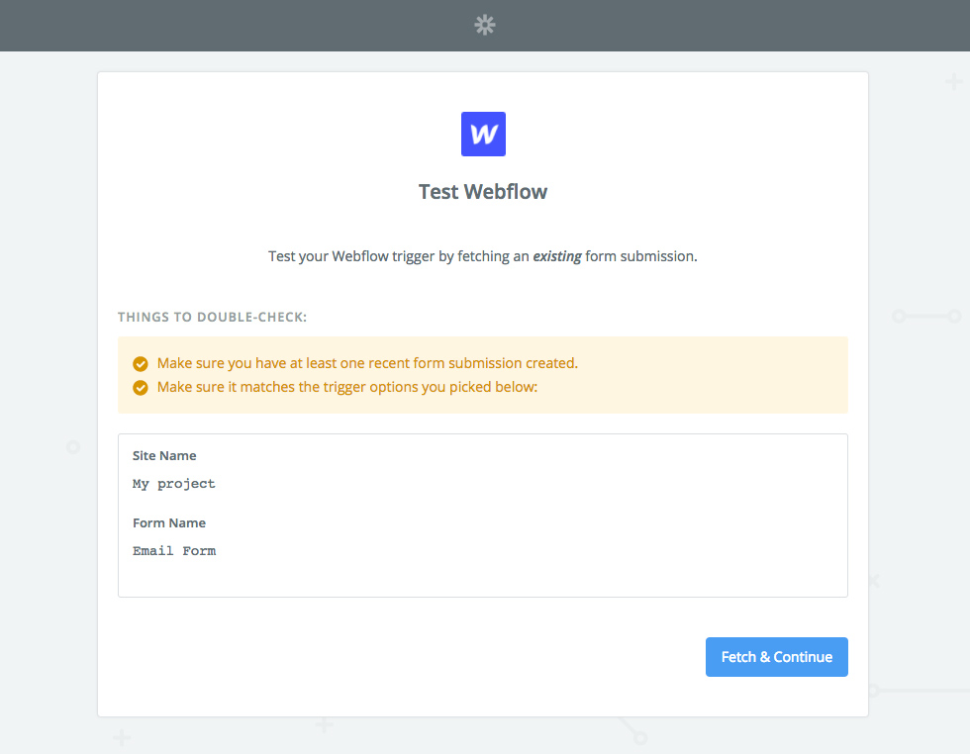This screenshot has height=754, width=970.
Task: Click the 'Site Name' label
Action: pos(164,456)
